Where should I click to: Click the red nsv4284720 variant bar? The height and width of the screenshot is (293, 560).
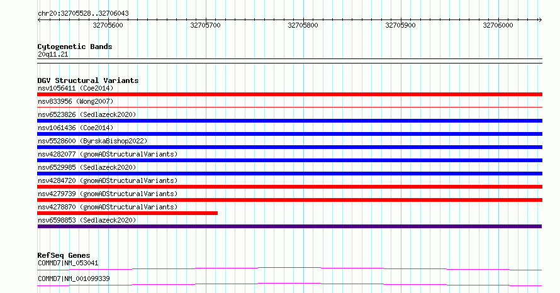[x=289, y=187]
